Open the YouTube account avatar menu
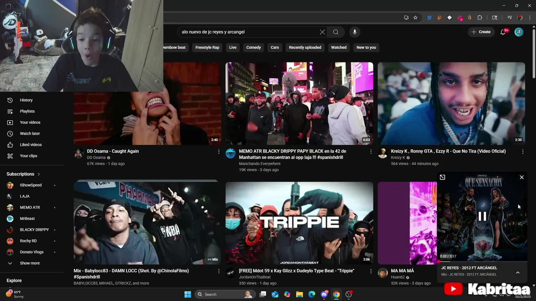Image resolution: width=536 pixels, height=301 pixels. (519, 32)
